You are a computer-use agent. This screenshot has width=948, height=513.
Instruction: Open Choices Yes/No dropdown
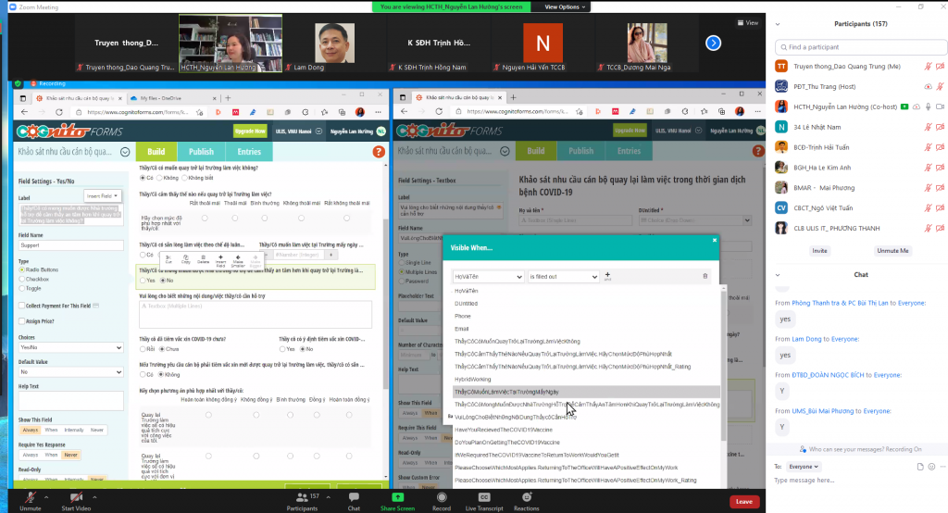70,348
